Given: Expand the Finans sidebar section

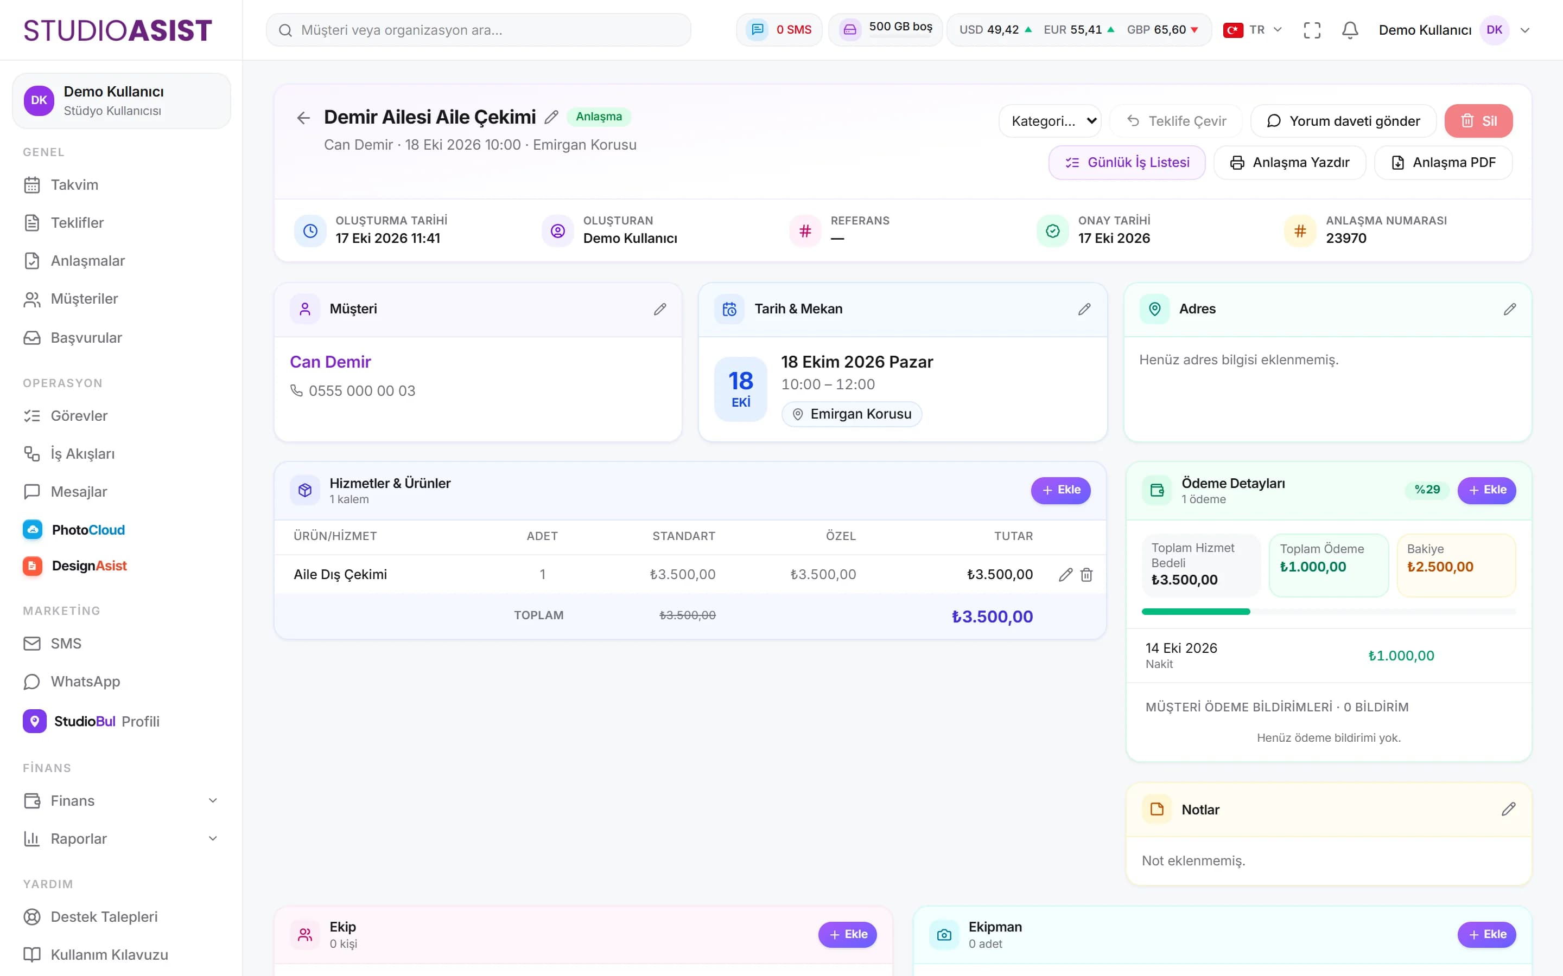Looking at the screenshot, I should pyautogui.click(x=122, y=800).
